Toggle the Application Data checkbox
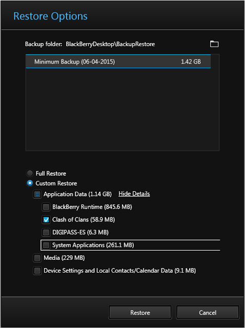 point(37,194)
